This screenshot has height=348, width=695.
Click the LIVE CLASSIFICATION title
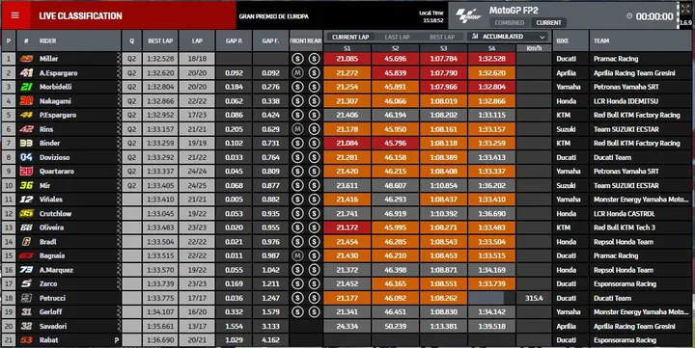pos(80,16)
